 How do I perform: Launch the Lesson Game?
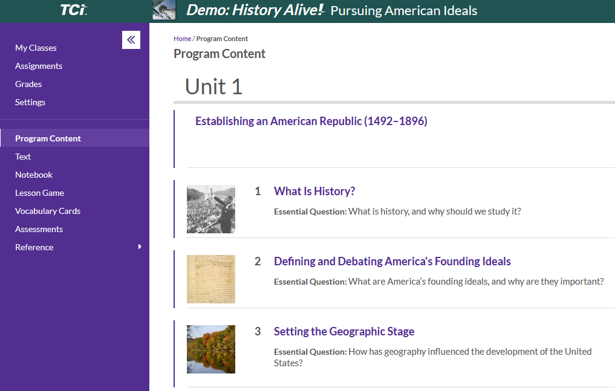point(39,193)
